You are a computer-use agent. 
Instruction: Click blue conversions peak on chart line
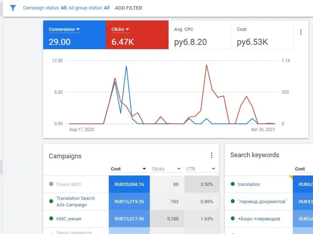click(x=126, y=66)
